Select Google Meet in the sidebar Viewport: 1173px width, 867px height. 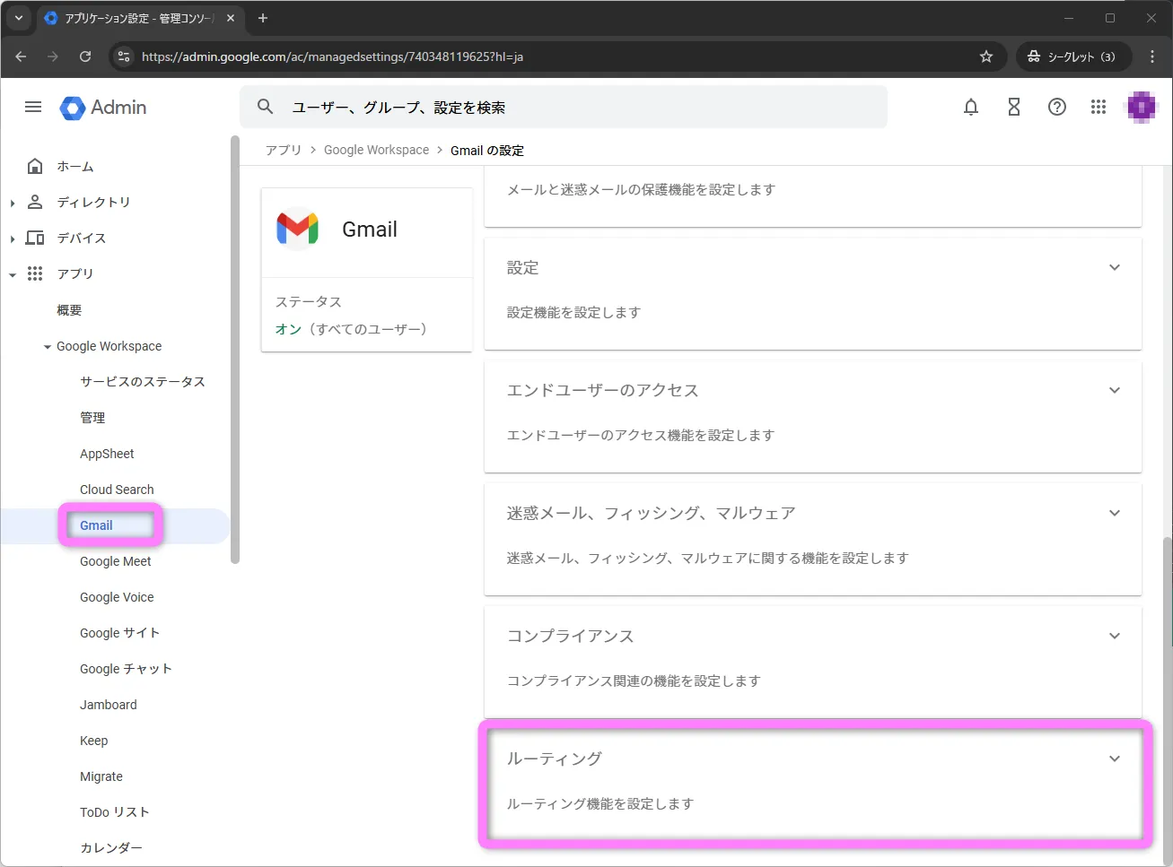click(x=116, y=561)
